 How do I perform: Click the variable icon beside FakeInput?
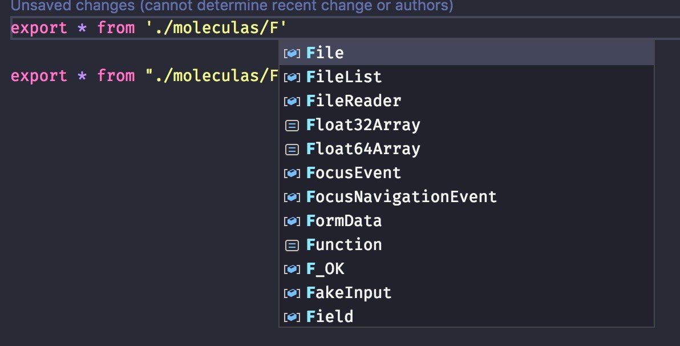pos(292,293)
